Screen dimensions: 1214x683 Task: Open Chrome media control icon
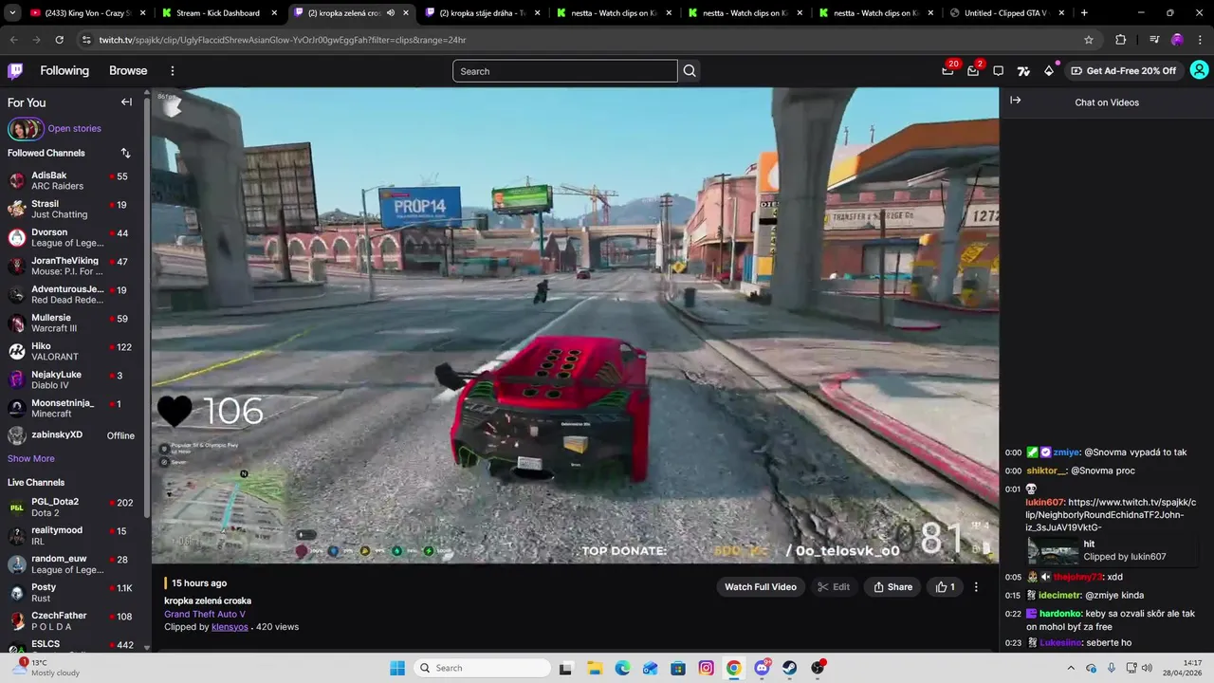(1154, 40)
